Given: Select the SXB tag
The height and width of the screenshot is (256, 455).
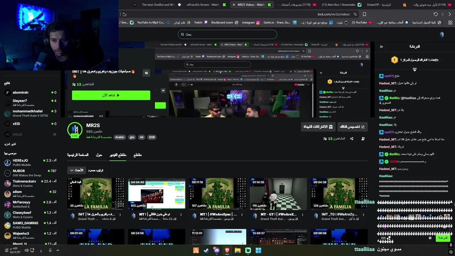Looking at the screenshot, I should tap(152, 137).
